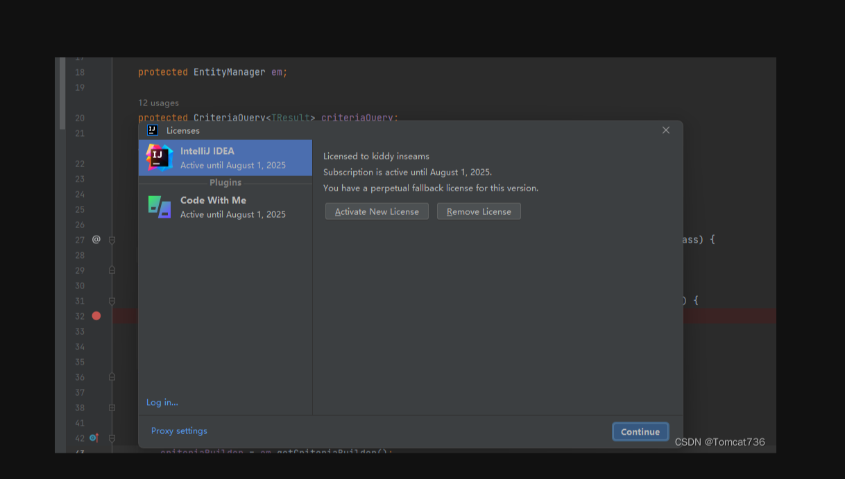Open the "Log in..." link

pos(162,402)
